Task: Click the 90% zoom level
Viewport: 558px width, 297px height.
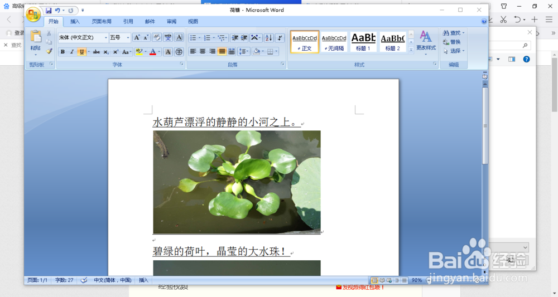Action: (417, 280)
